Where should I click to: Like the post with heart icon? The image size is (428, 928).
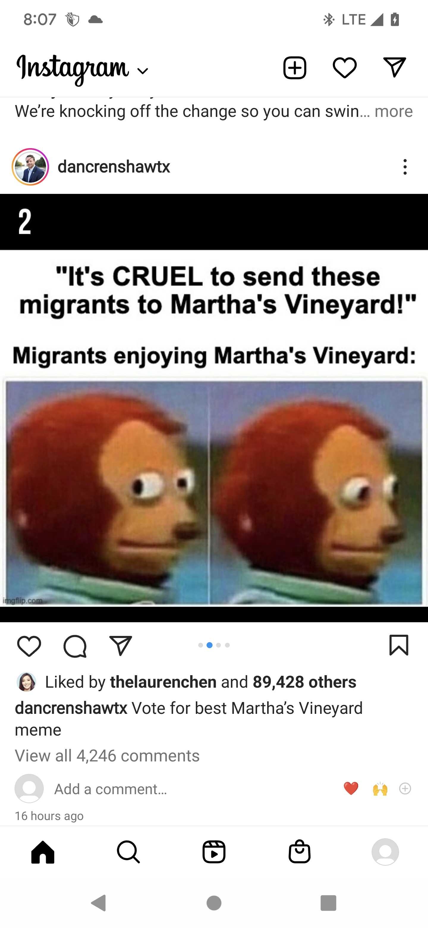(29, 646)
